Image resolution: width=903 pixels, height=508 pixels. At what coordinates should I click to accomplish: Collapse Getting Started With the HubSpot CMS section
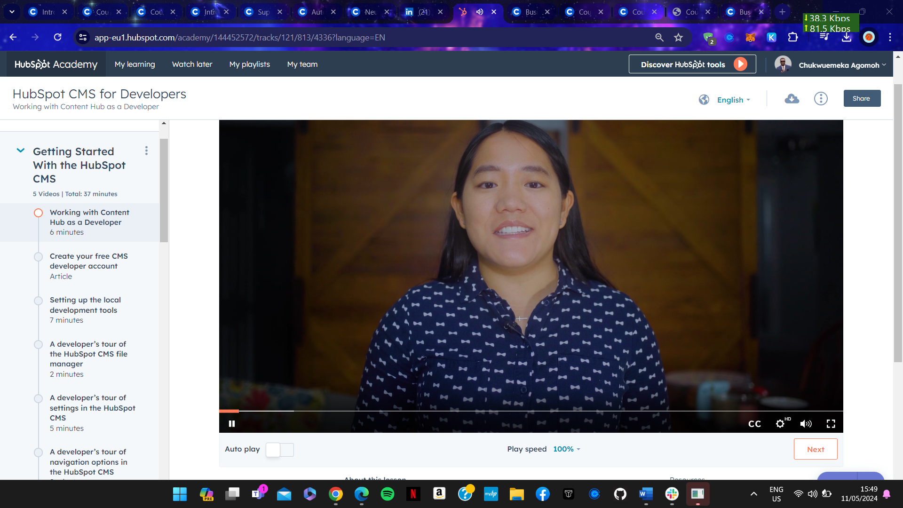pyautogui.click(x=21, y=151)
